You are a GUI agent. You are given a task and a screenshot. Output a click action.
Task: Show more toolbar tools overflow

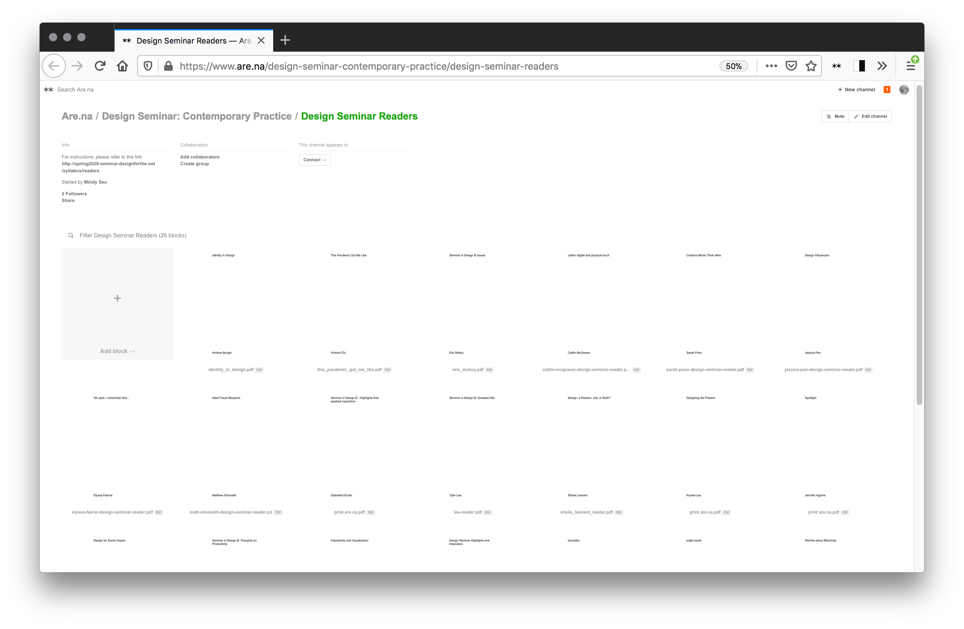click(882, 66)
